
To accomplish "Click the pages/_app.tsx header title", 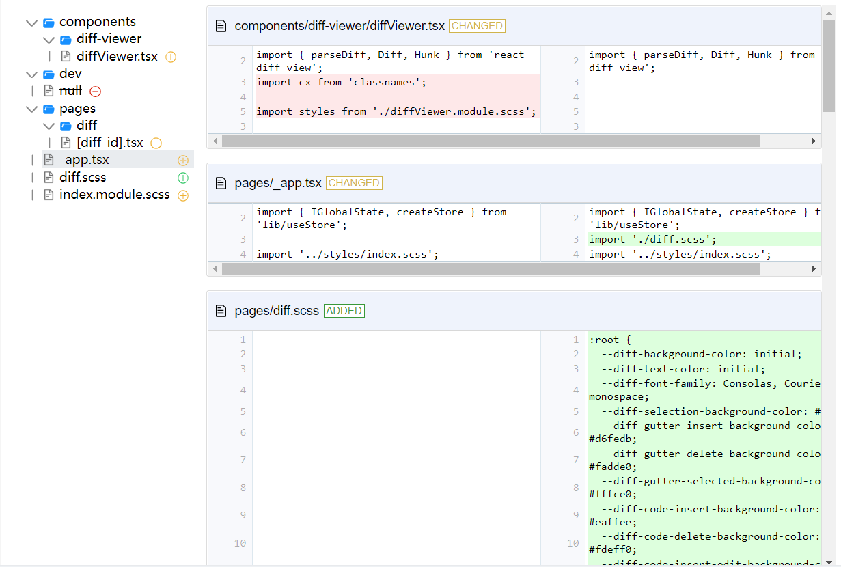I will [278, 183].
